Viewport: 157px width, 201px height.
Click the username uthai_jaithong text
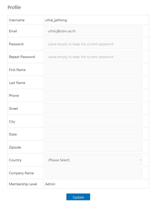coord(56,20)
